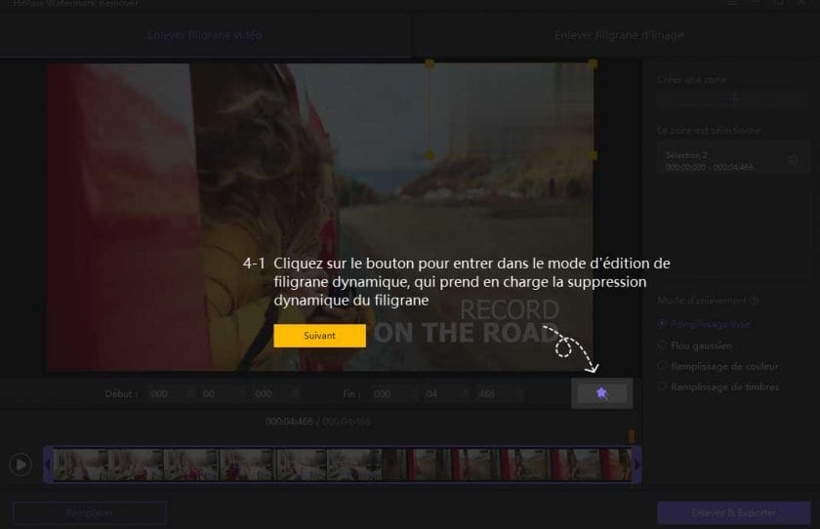
Task: Switch to the Enlever filigrane vidéo tab
Action: coord(205,35)
